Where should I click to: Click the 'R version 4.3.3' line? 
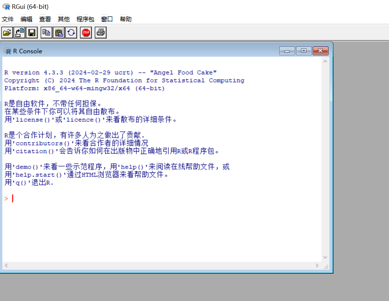tap(111, 73)
